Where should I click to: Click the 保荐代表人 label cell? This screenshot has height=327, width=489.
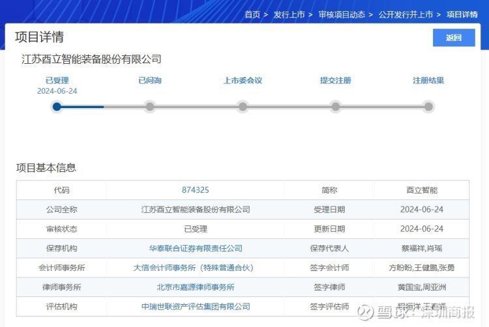coord(329,248)
